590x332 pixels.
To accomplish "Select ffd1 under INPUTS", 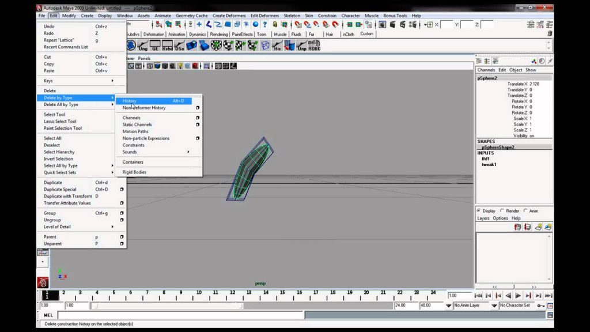I will tap(485, 159).
